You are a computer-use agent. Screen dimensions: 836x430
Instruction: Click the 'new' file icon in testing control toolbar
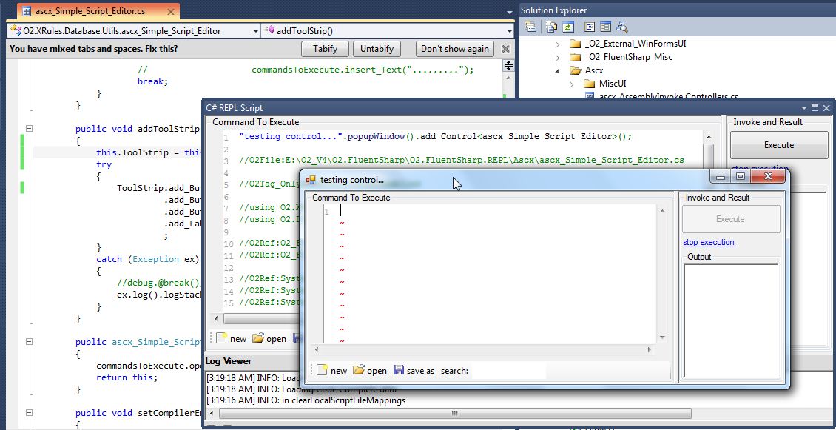322,370
